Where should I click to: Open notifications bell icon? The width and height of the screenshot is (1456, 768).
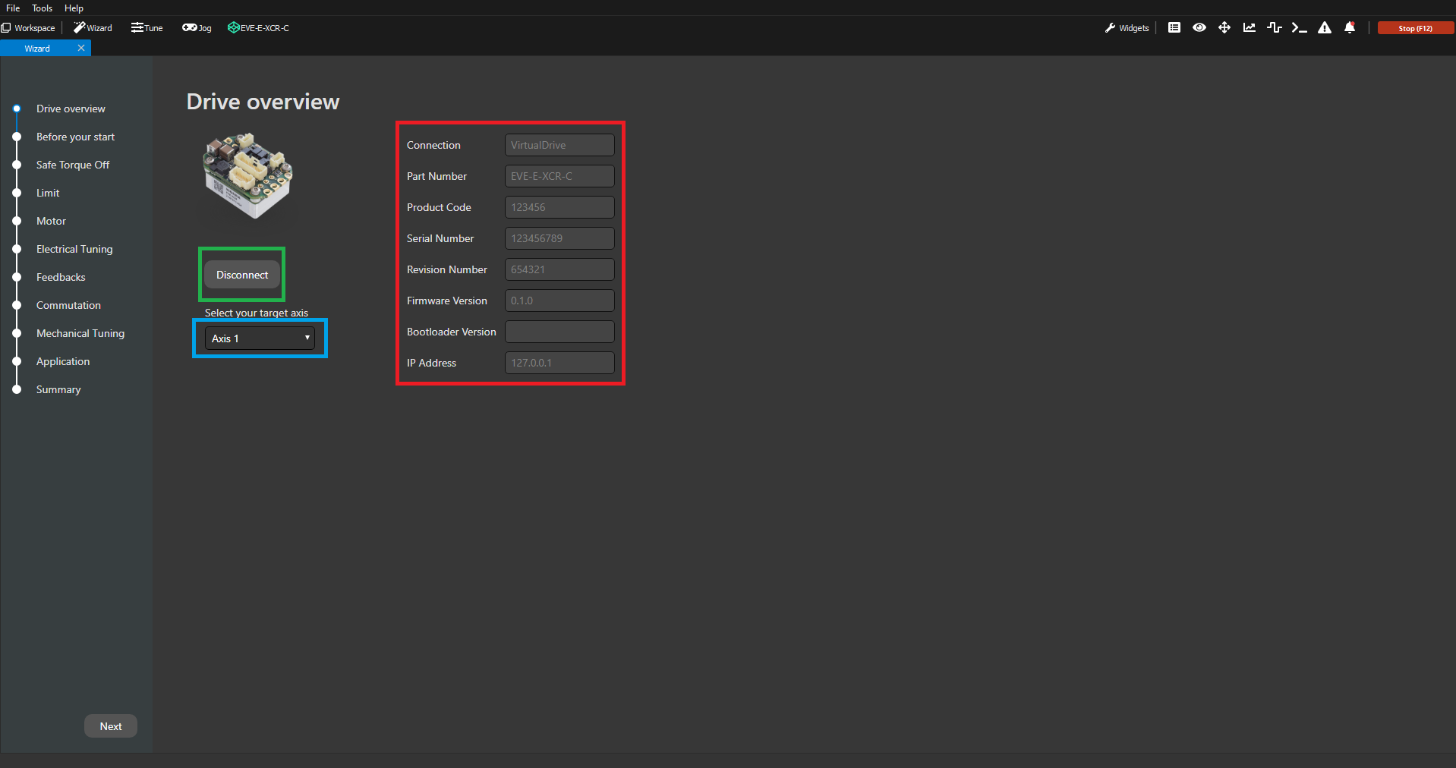1349,28
